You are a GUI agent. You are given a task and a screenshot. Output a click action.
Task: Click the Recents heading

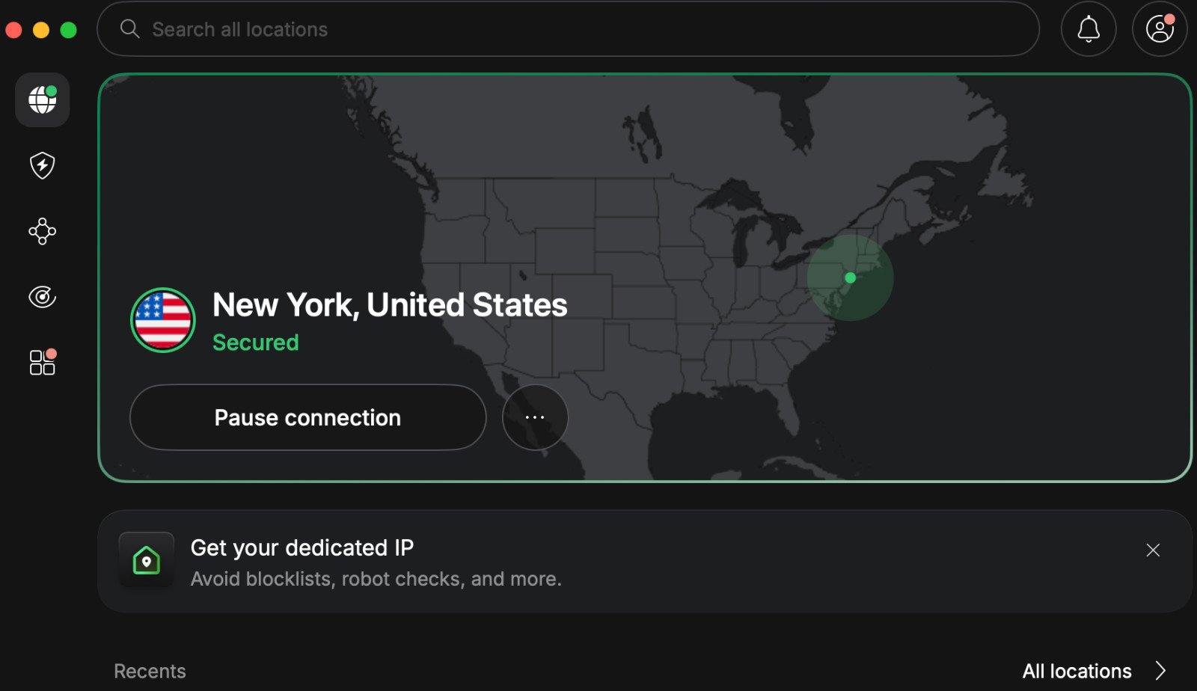(150, 671)
